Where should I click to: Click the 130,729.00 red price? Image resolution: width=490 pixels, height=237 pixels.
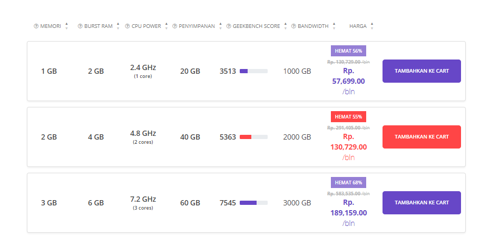pyautogui.click(x=348, y=147)
